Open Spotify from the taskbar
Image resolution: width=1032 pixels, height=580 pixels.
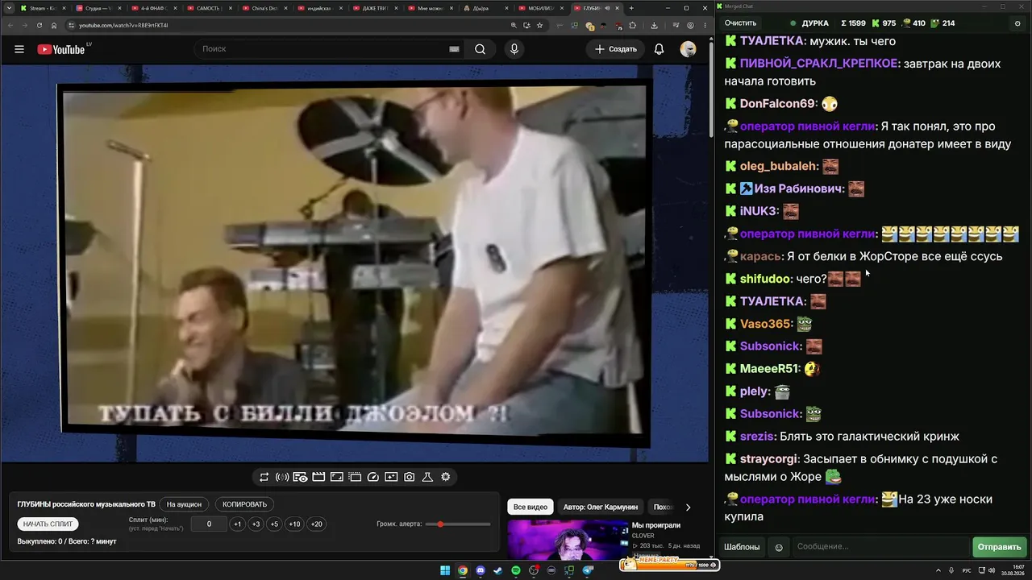516,570
